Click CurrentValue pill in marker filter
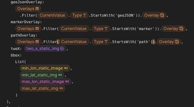Viewport: 194px width, 107px height. pos(74,29)
